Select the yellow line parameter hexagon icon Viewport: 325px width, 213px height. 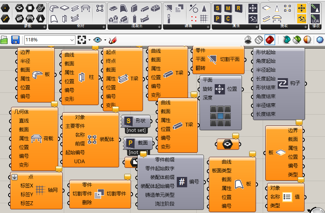click(5, 19)
